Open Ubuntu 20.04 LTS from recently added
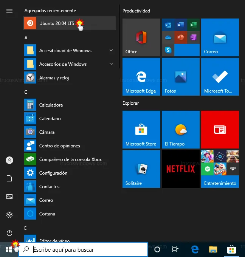Viewport: 245px width, 257px height. point(57,23)
